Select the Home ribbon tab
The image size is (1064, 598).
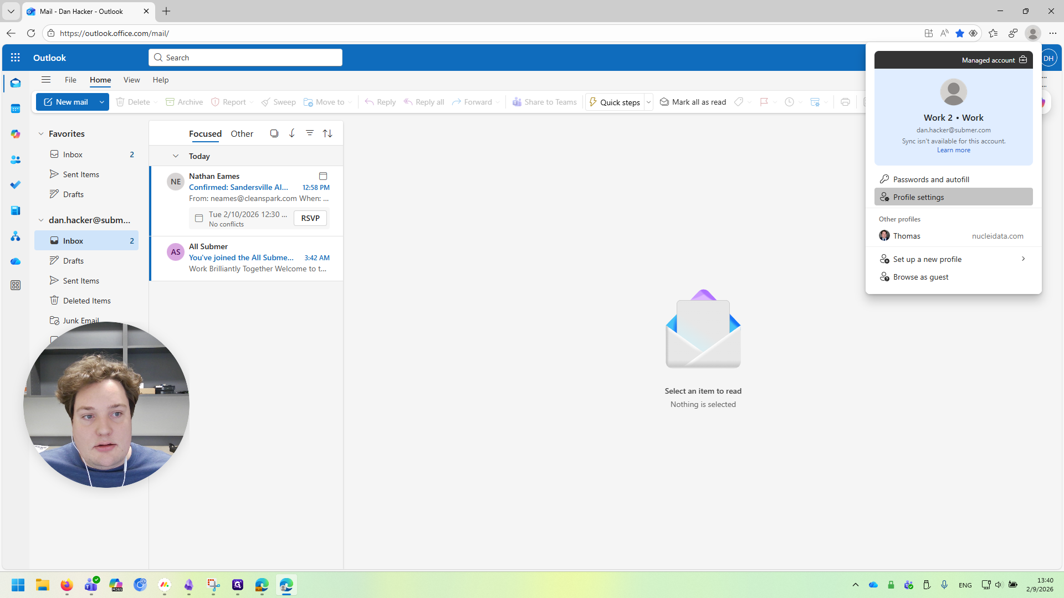point(100,80)
